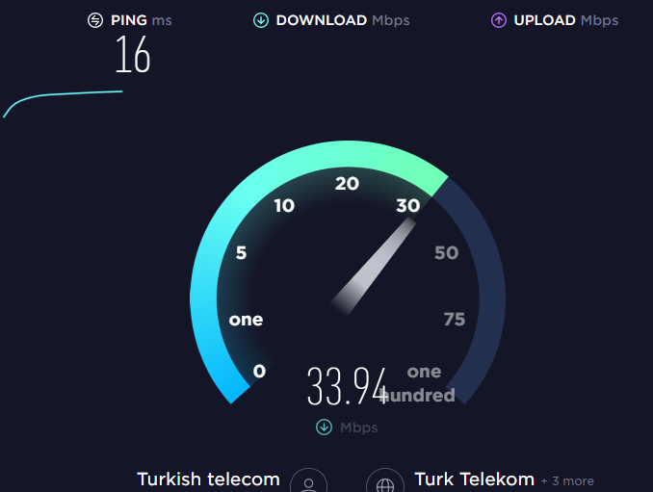Click the 16 ping result value

coord(133,54)
